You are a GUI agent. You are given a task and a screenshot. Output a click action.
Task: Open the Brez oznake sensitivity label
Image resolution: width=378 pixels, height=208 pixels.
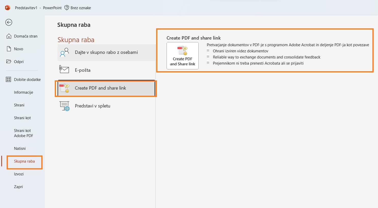(x=78, y=8)
